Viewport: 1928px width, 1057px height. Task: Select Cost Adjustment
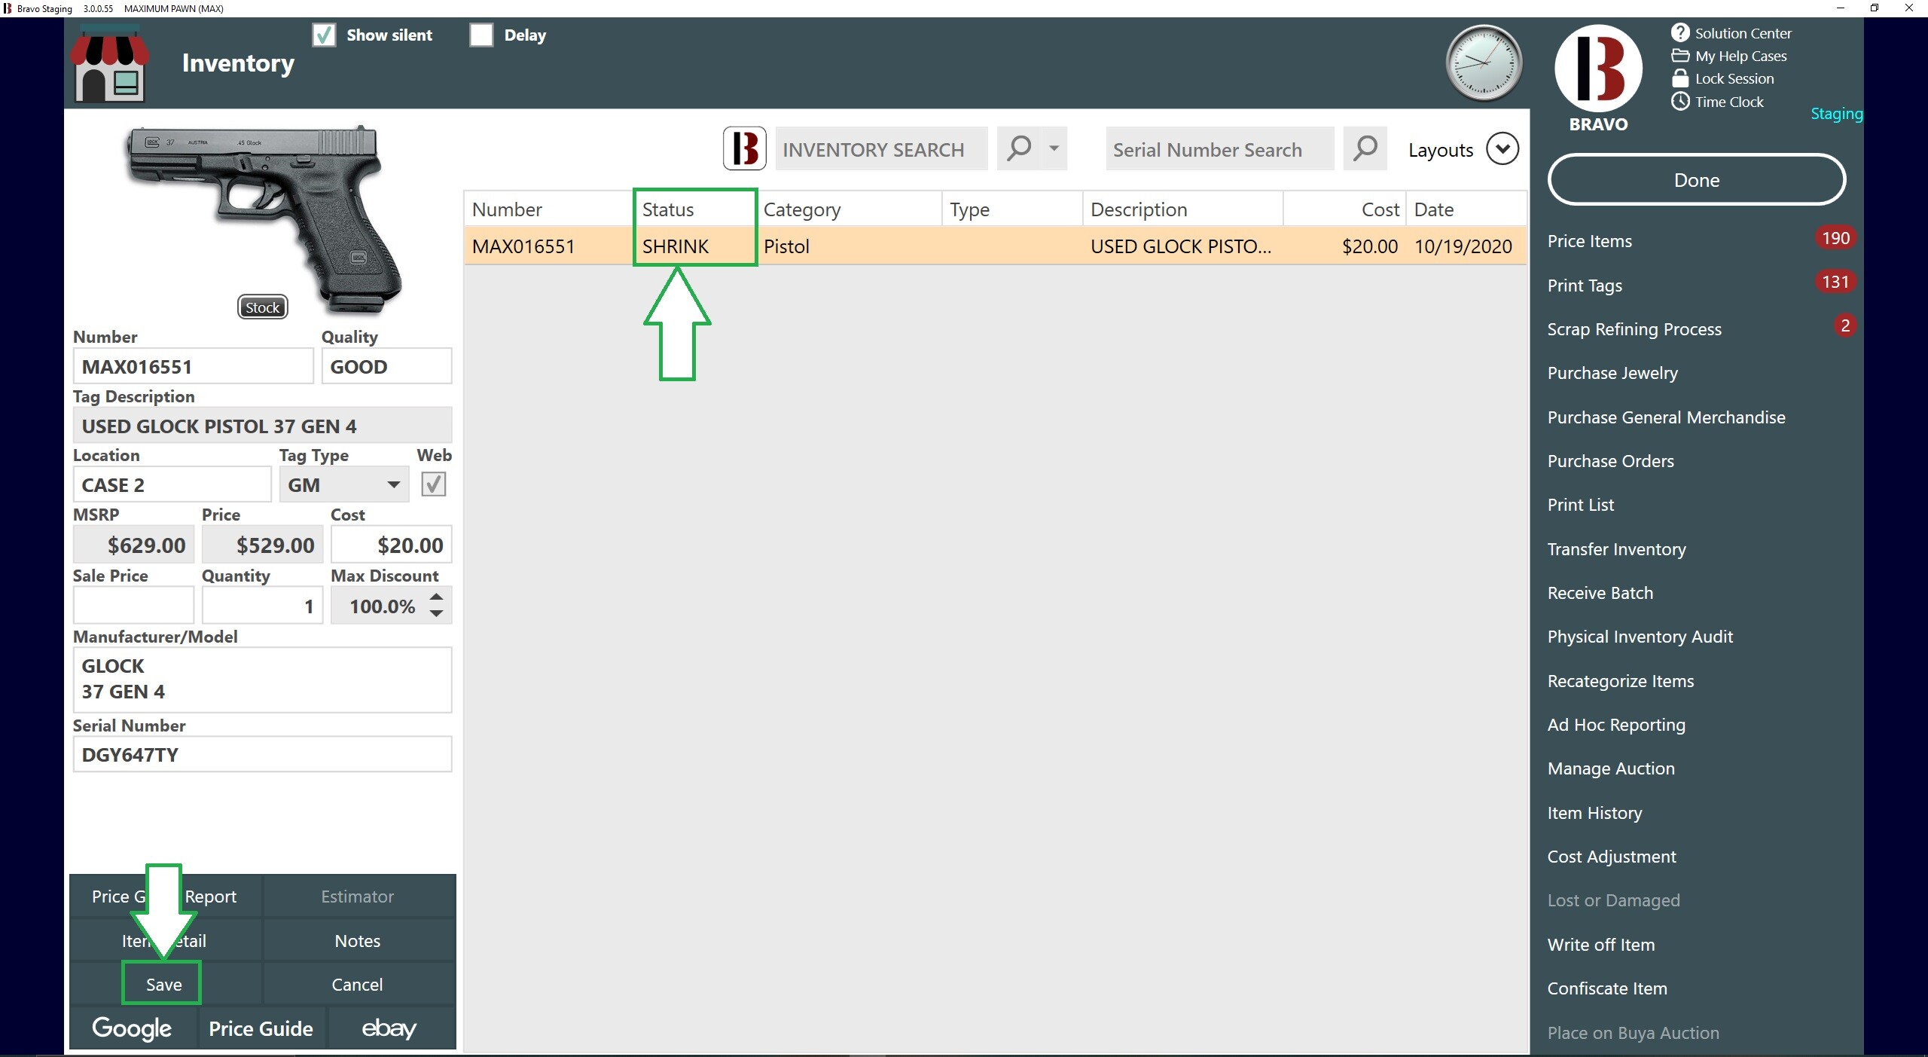coord(1612,857)
